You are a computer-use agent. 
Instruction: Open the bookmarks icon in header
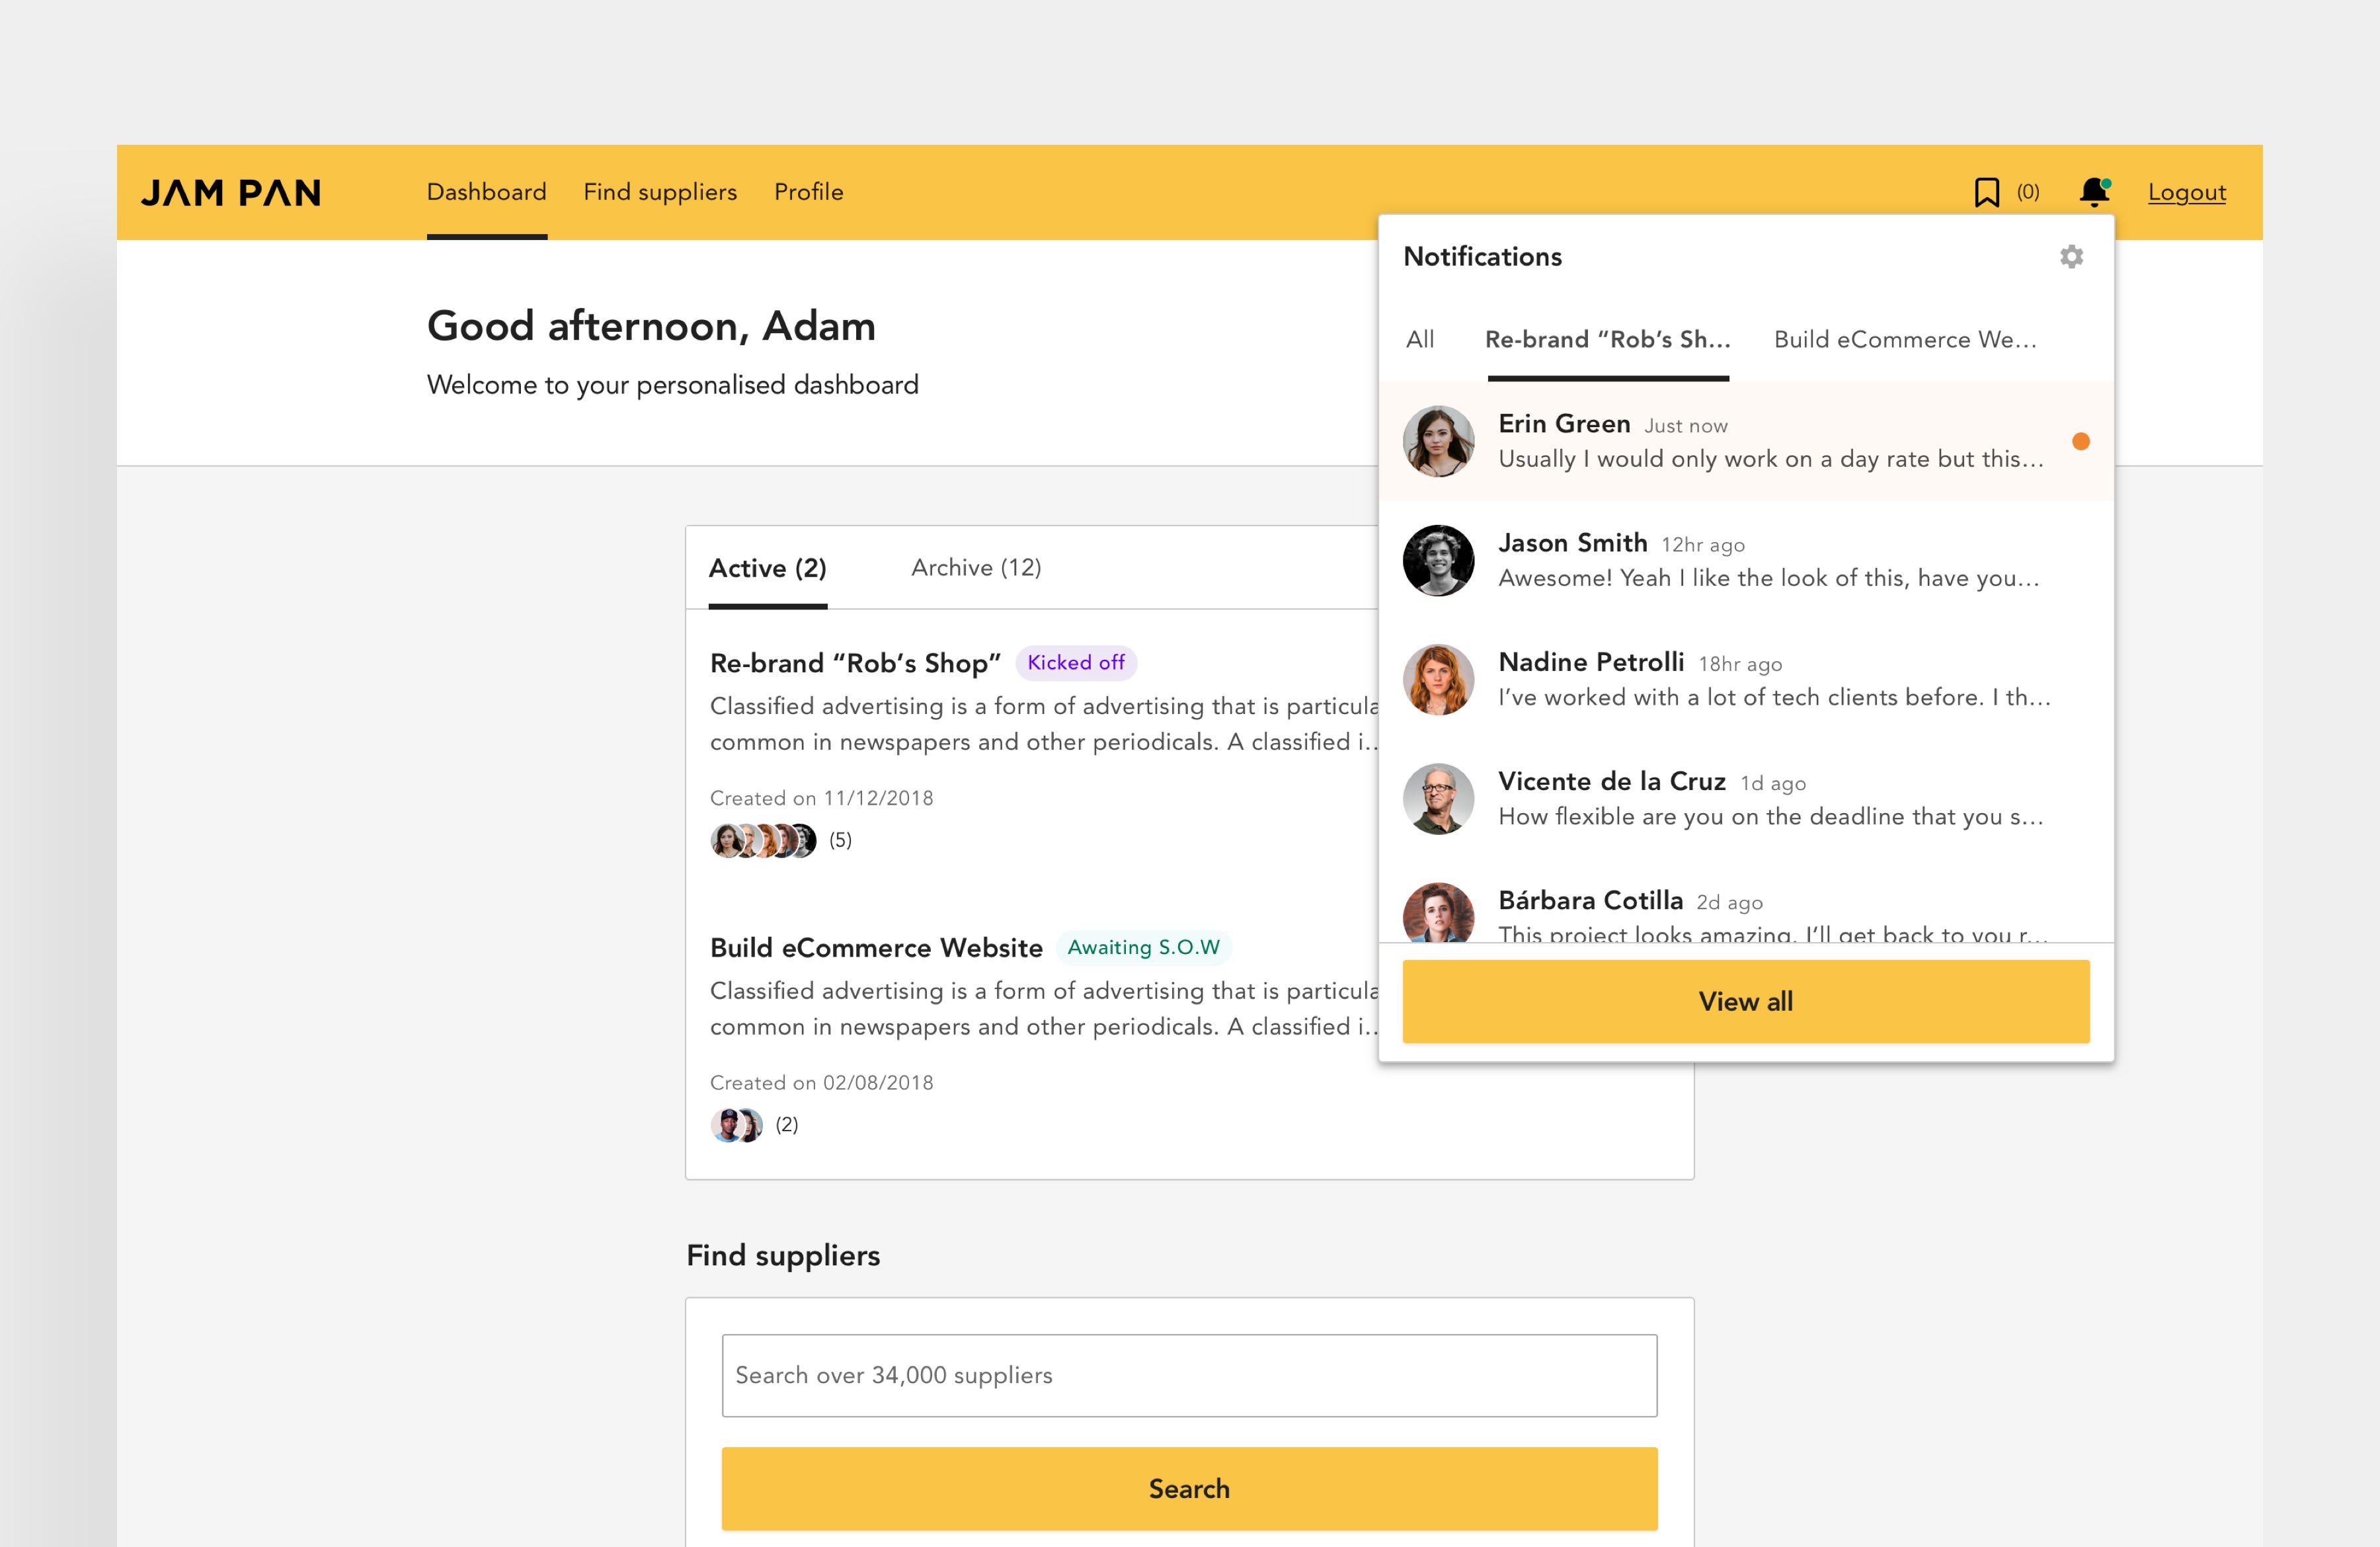point(1986,192)
